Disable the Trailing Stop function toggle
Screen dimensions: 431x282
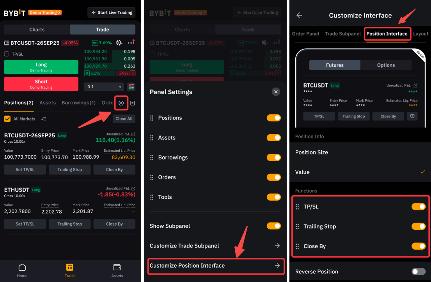[x=418, y=226]
